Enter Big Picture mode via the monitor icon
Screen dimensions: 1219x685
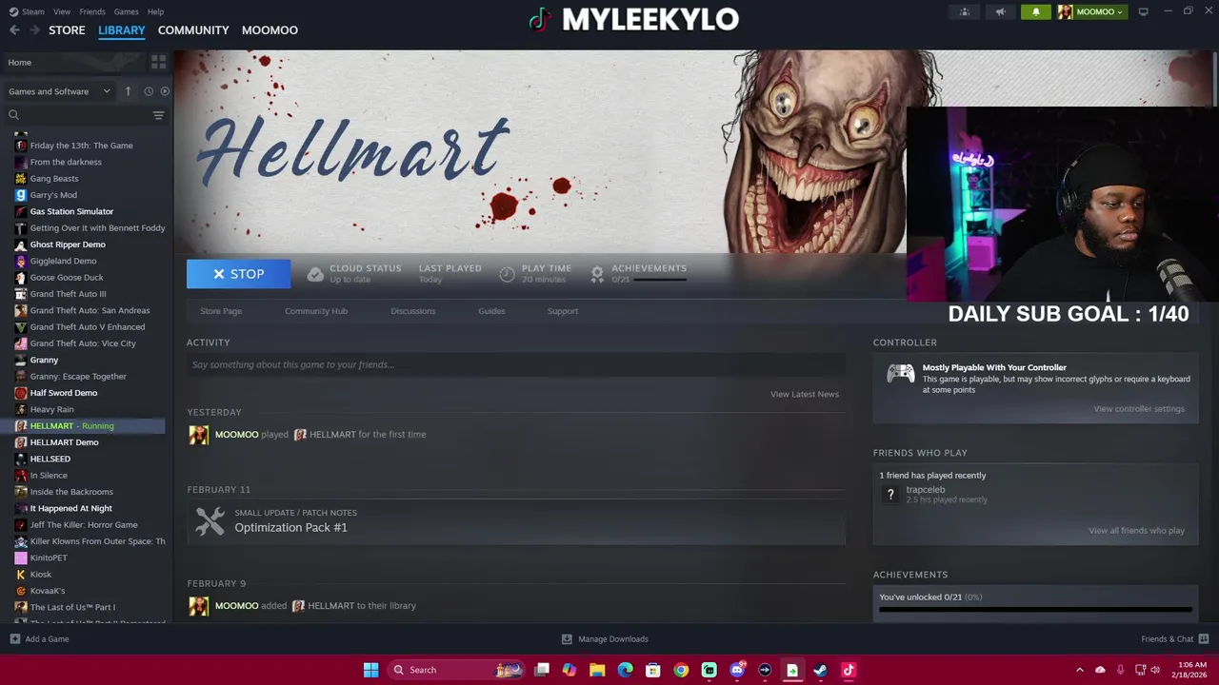coord(1143,11)
